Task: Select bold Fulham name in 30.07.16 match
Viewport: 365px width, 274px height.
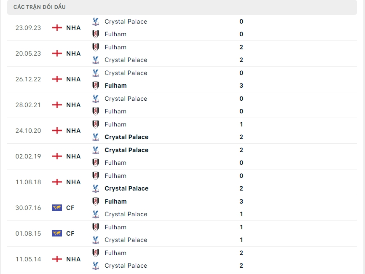Action: [115, 201]
